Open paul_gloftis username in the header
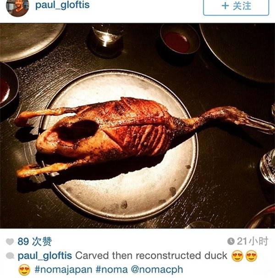This screenshot has height=278, width=275. pyautogui.click(x=62, y=5)
